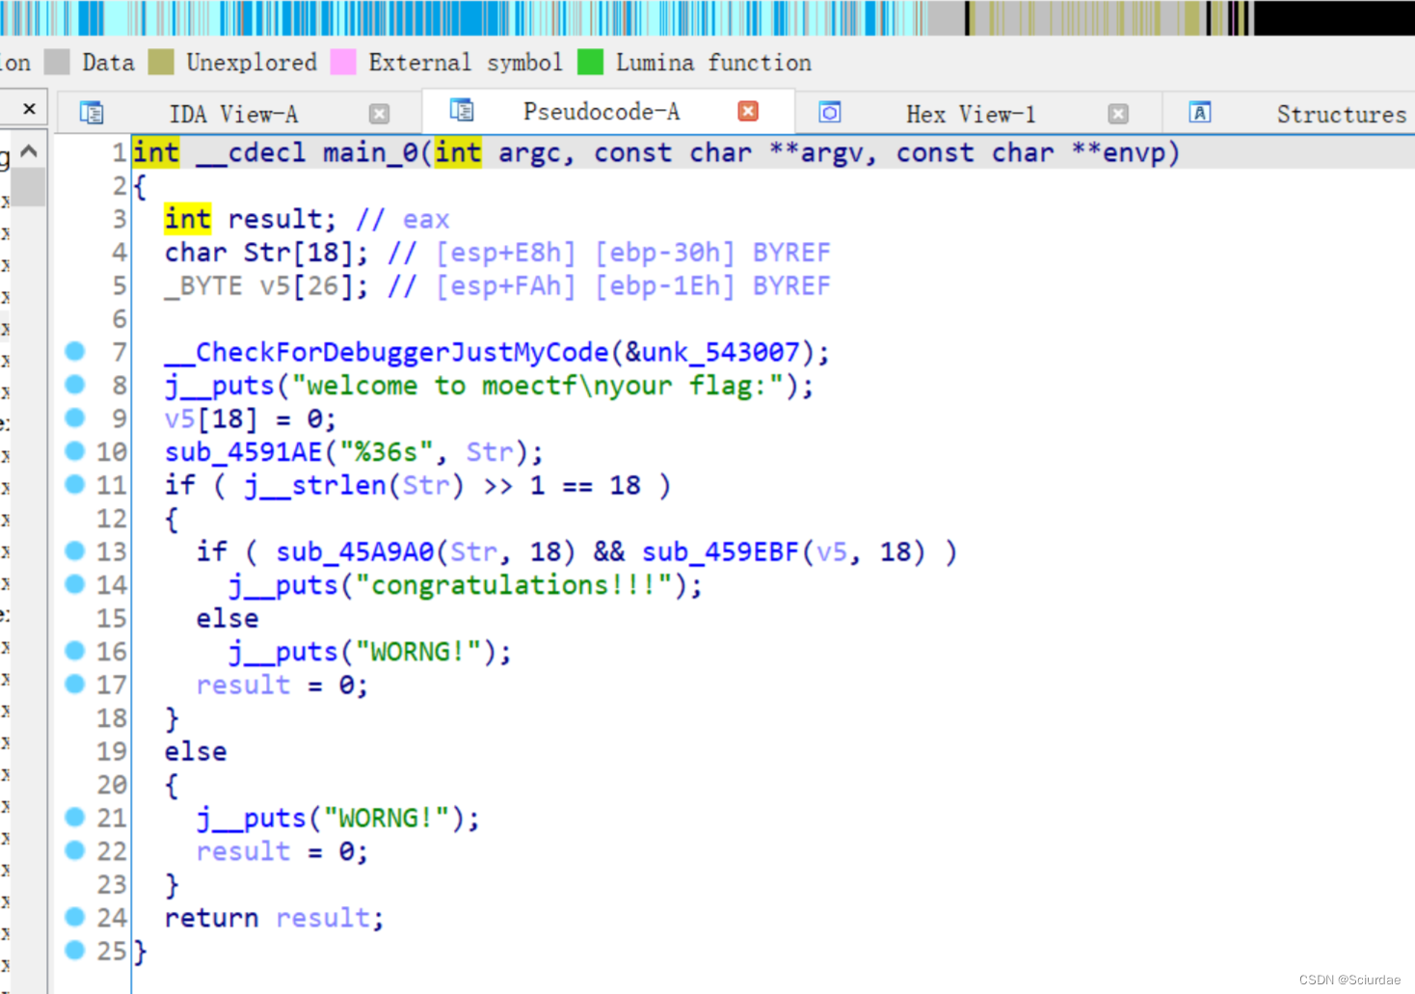The height and width of the screenshot is (994, 1415).
Task: Toggle the breakpoint on line 7
Action: (75, 351)
